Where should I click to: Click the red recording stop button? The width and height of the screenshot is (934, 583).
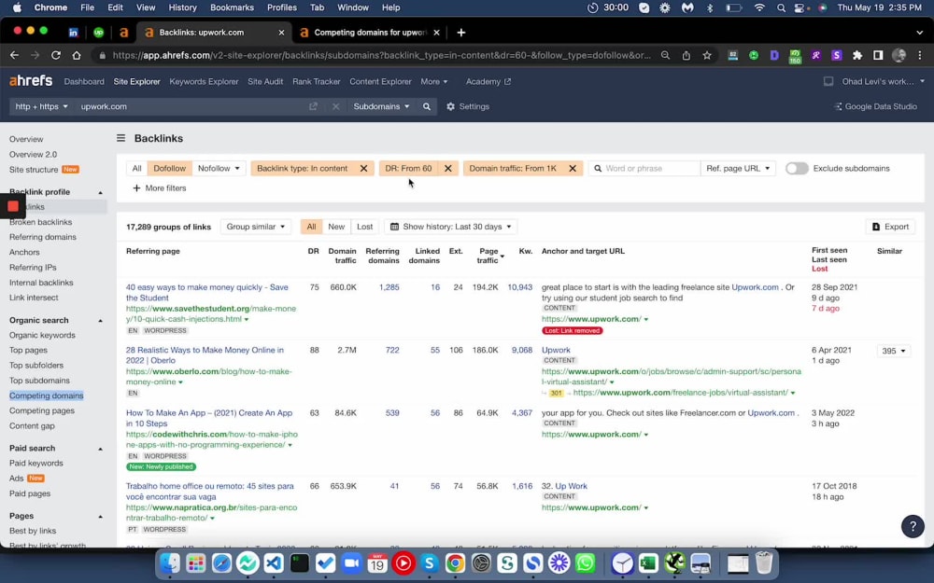pyautogui.click(x=12, y=206)
